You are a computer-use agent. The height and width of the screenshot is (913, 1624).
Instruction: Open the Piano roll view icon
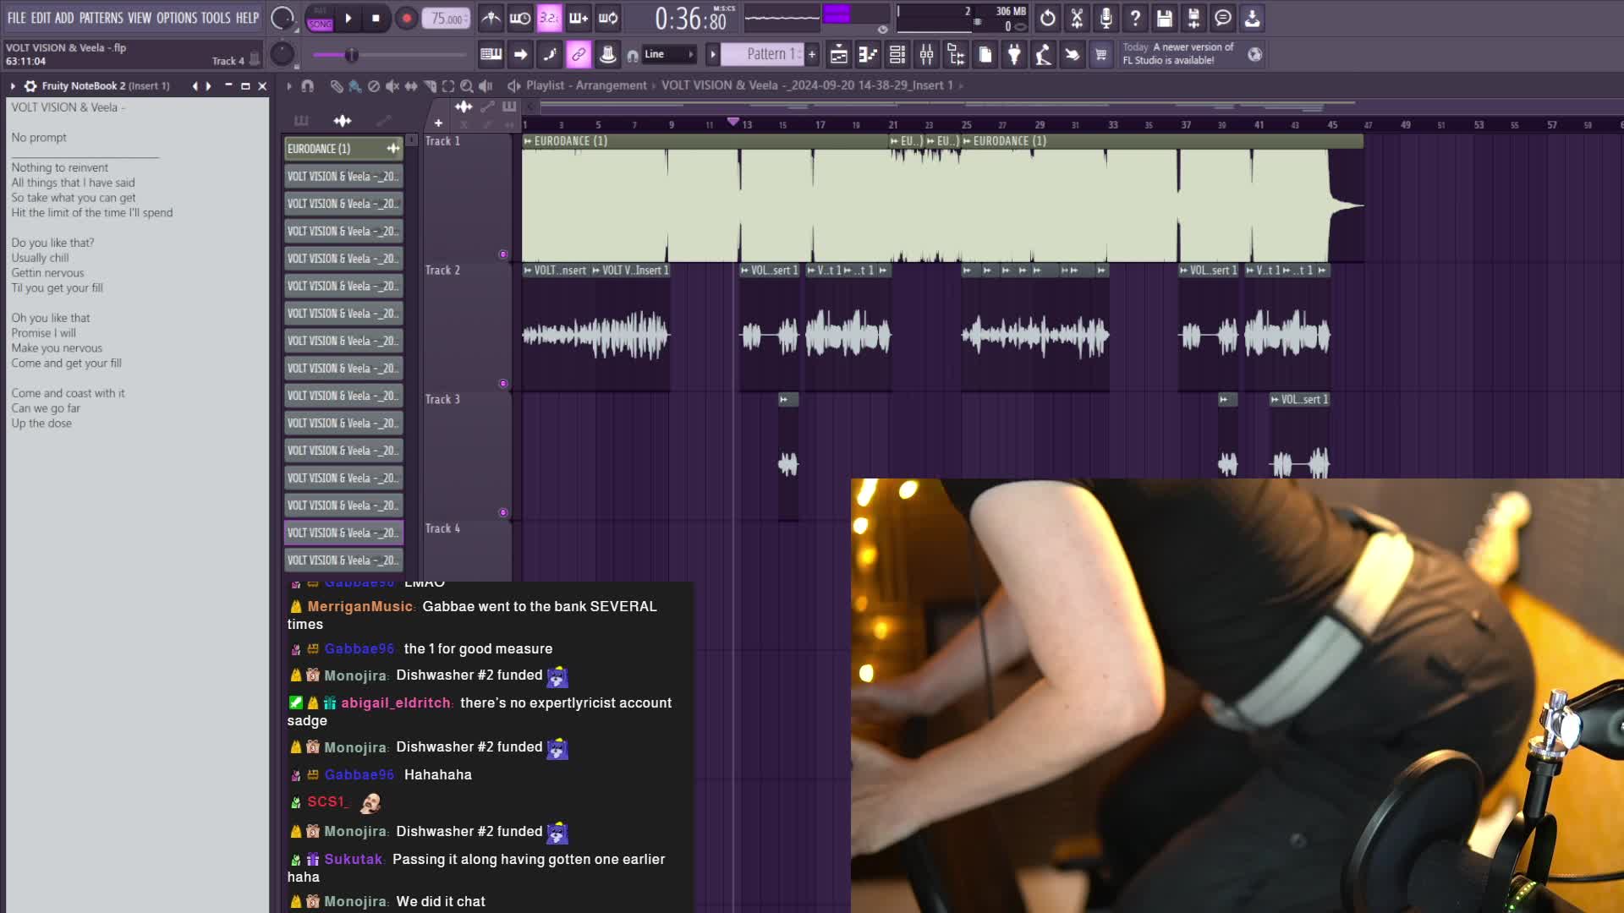pos(868,55)
